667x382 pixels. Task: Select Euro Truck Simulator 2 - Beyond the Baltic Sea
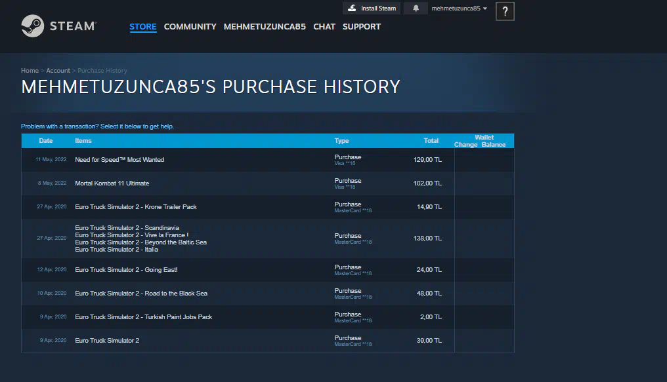click(140, 242)
